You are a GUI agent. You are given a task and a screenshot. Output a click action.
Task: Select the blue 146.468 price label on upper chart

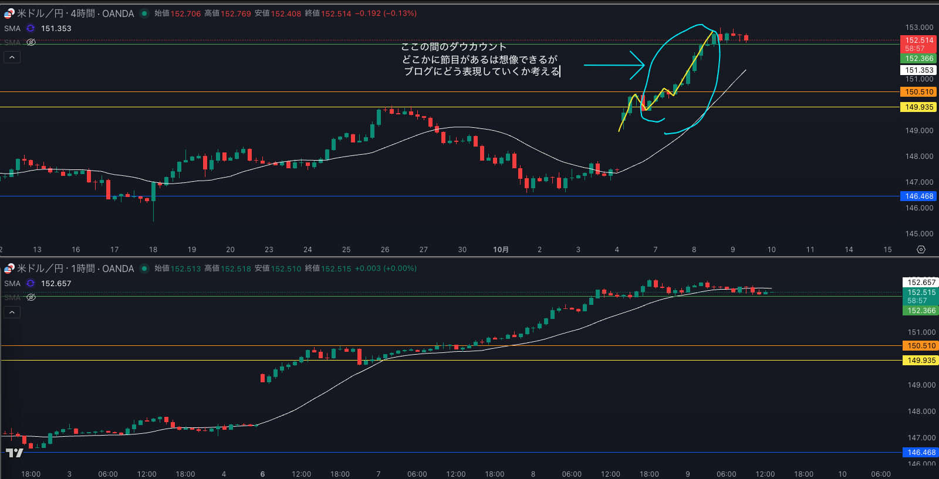tap(918, 196)
